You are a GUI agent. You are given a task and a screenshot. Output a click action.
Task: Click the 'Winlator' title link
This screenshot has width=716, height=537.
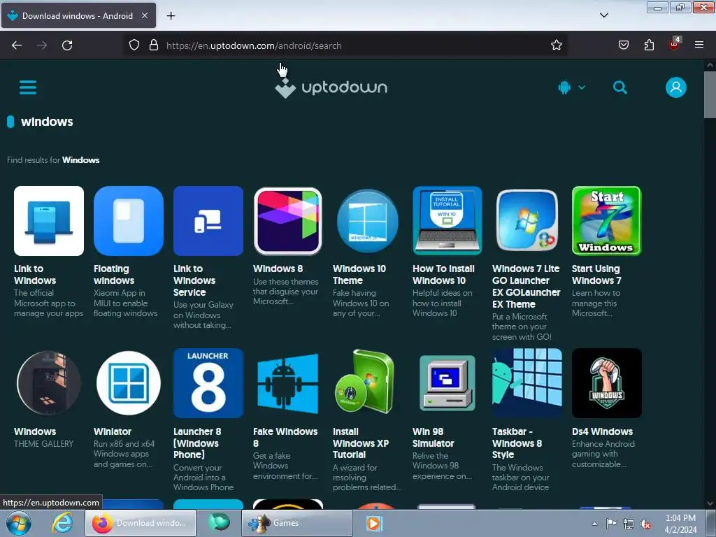113,431
